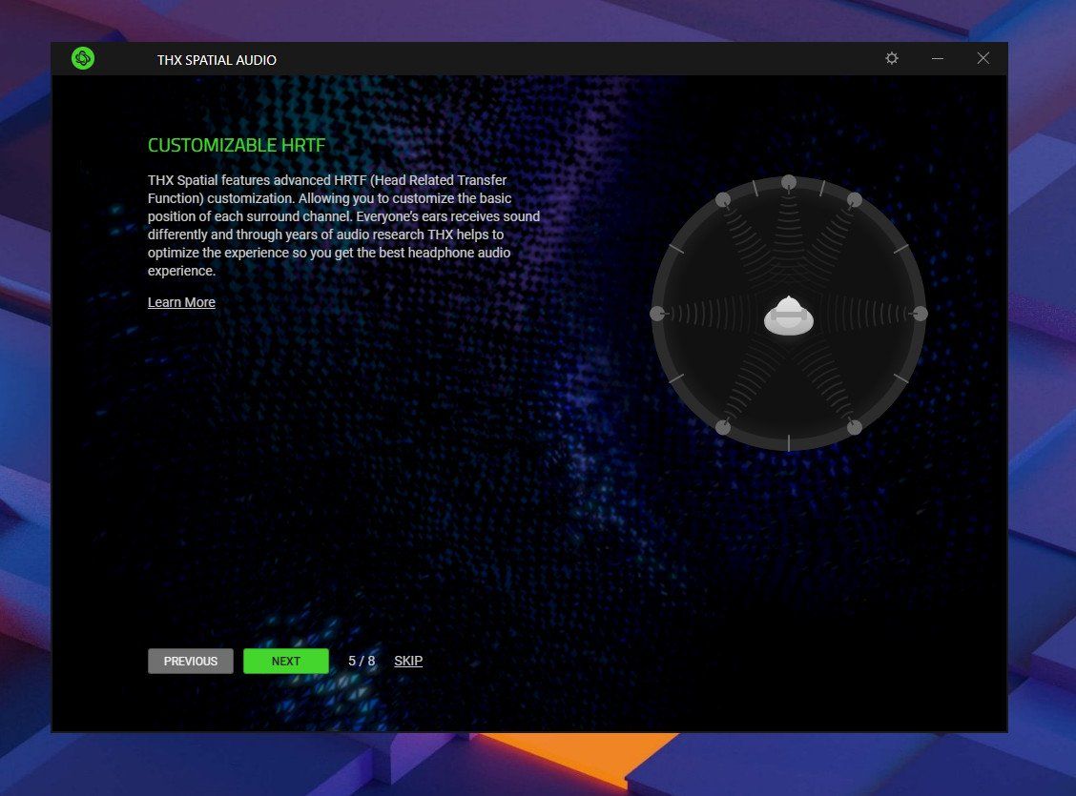Advance with the green NEXT button
Screen dimensions: 1076x796
tap(285, 661)
